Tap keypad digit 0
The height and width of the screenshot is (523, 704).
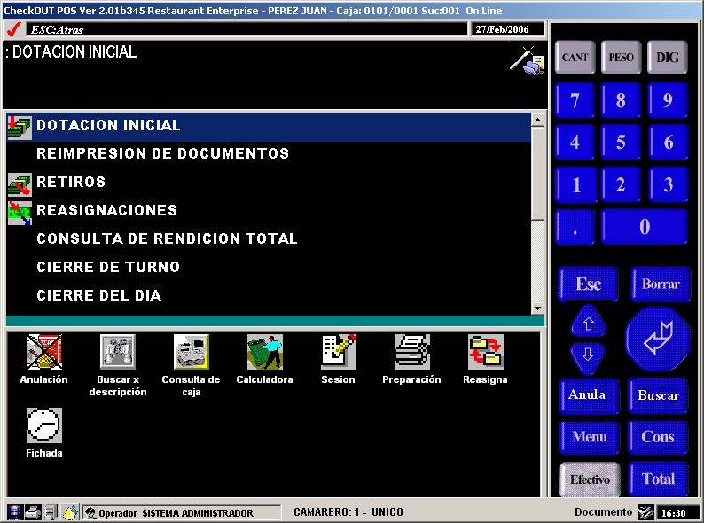point(645,227)
